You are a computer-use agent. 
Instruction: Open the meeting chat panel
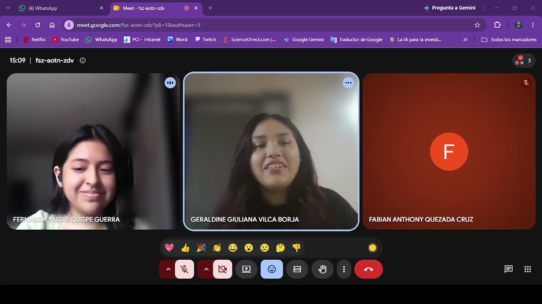(x=509, y=269)
